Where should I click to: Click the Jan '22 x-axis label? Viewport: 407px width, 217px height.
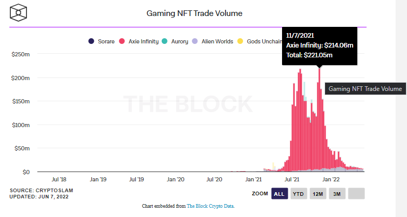[331, 179]
